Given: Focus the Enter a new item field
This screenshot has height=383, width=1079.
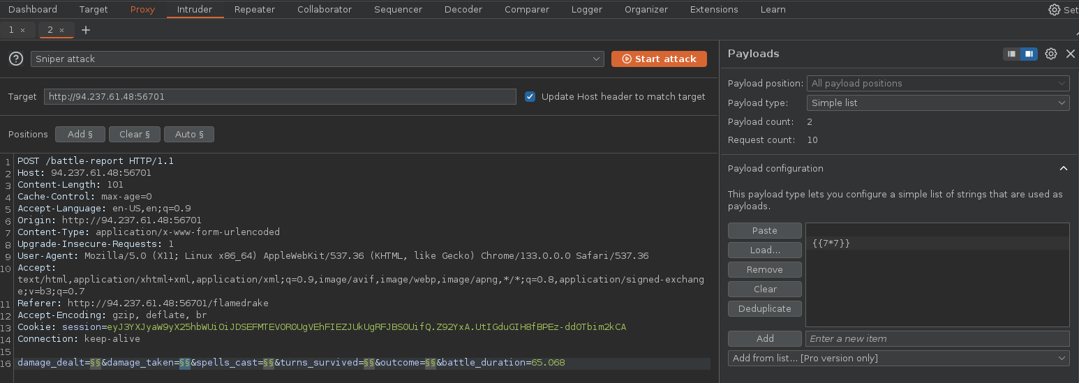Looking at the screenshot, I should pos(937,338).
